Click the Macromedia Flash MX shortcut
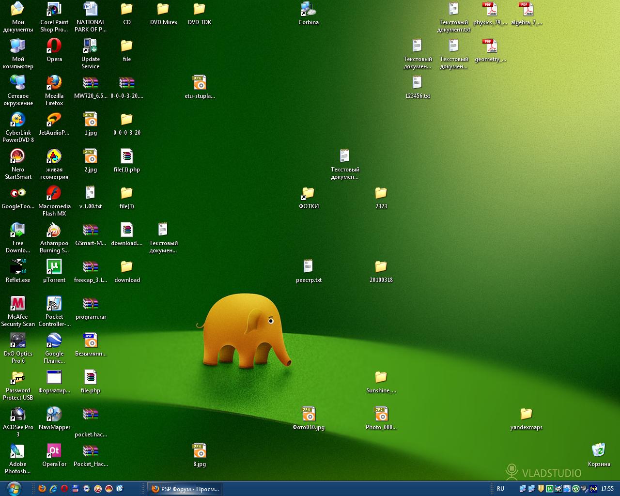 54,193
